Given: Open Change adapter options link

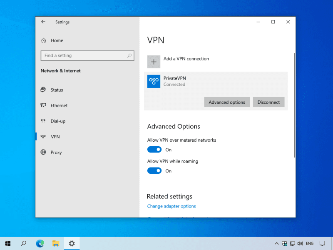Looking at the screenshot, I should pyautogui.click(x=171, y=206).
